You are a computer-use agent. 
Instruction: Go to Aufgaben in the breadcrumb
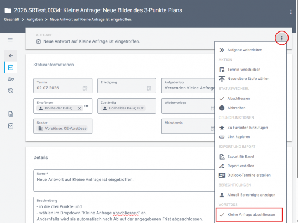[35, 19]
